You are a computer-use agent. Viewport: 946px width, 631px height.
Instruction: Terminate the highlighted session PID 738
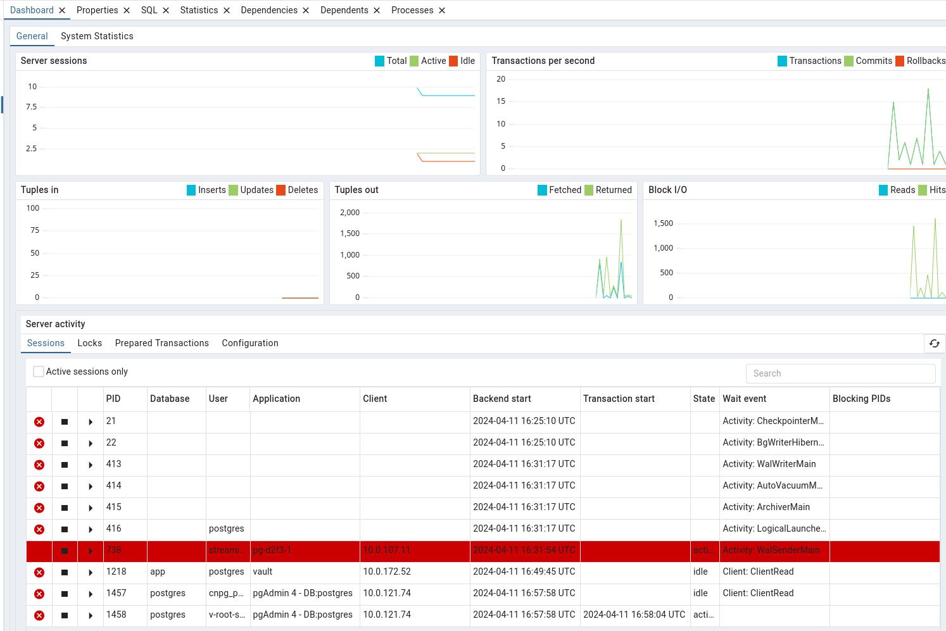[x=65, y=551]
